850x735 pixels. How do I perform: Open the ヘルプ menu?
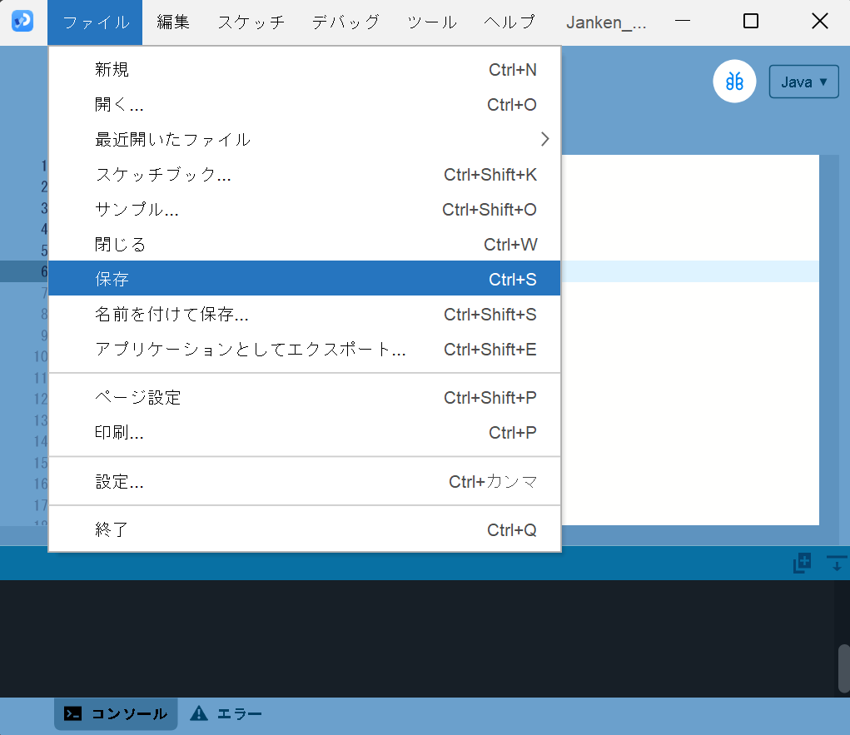tap(510, 22)
